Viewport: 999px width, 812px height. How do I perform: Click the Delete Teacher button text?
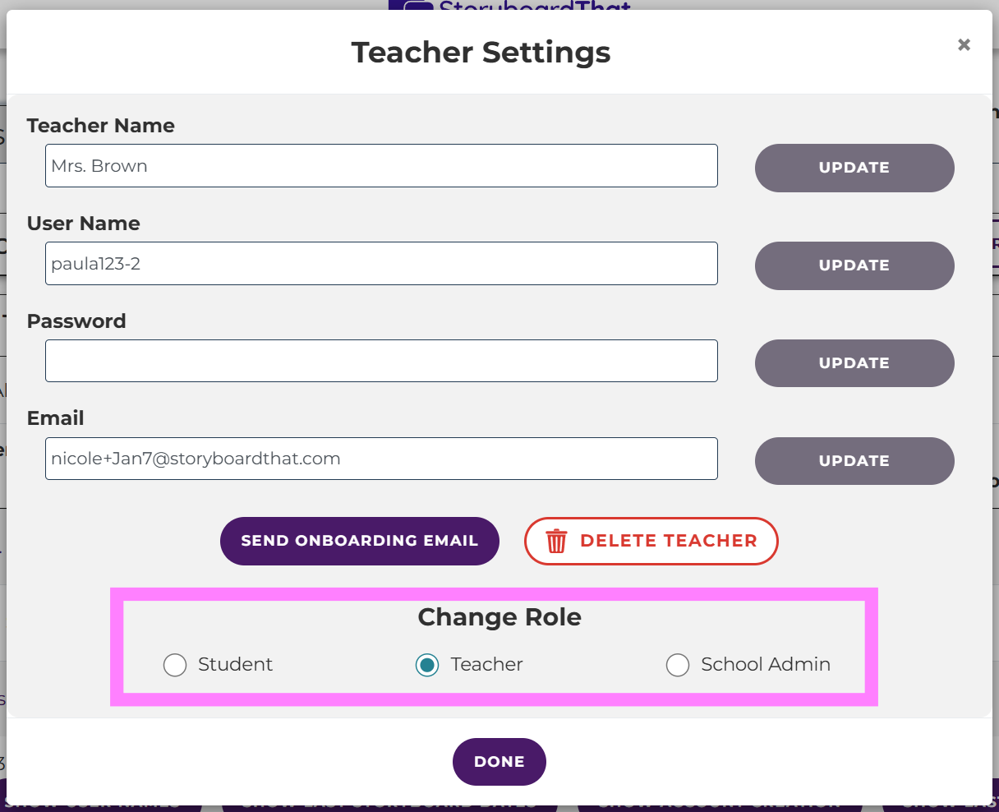(x=668, y=541)
